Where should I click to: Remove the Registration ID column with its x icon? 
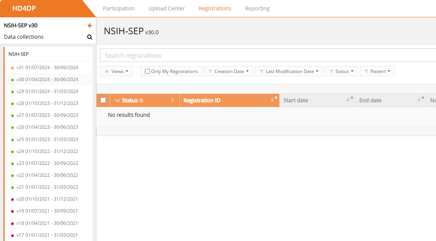point(276,98)
